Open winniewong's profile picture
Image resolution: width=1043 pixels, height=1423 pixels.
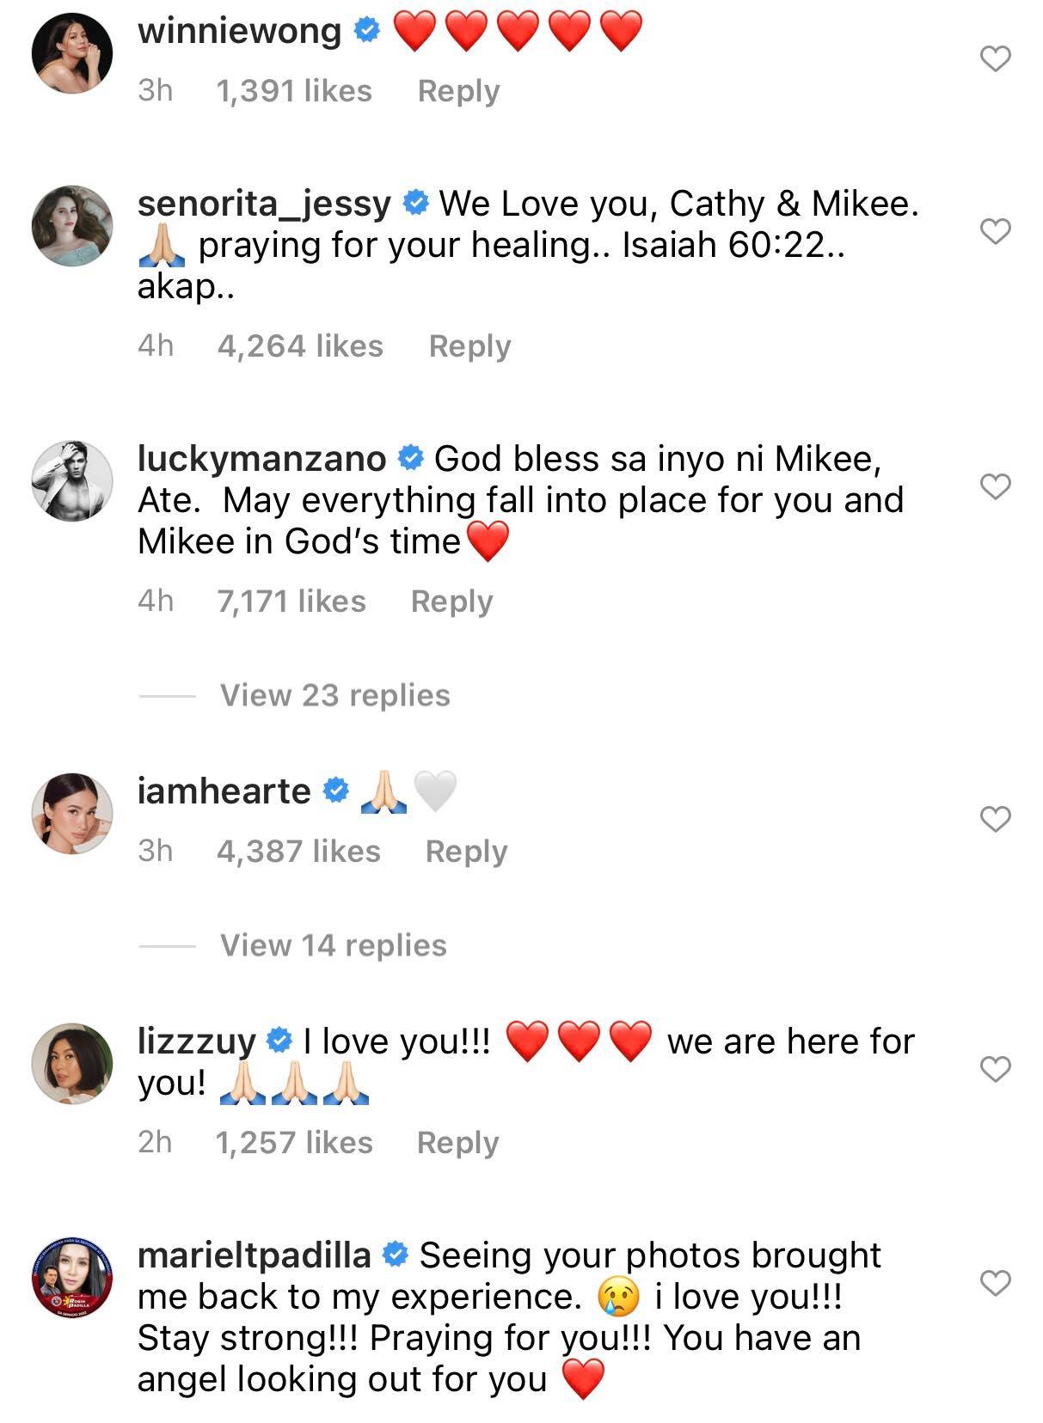pyautogui.click(x=72, y=53)
